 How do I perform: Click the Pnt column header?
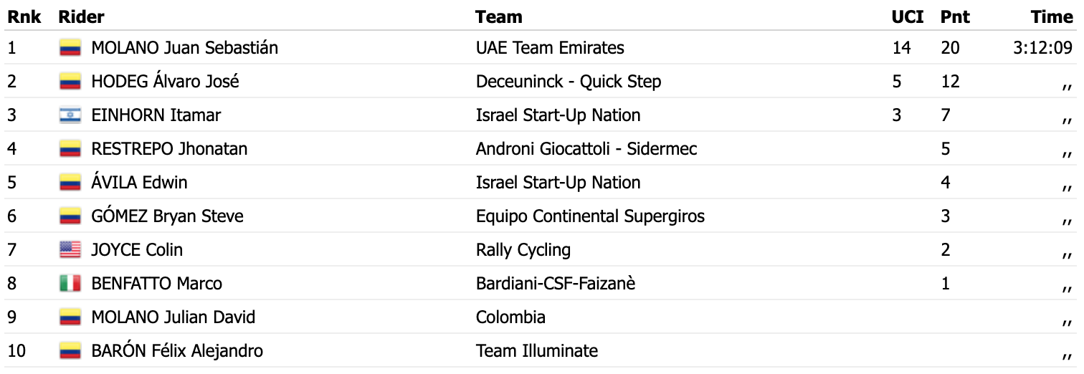[x=955, y=17]
